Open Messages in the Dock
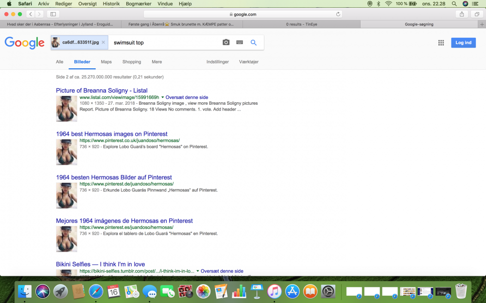Viewport: 486px width, 303px height. click(x=150, y=291)
